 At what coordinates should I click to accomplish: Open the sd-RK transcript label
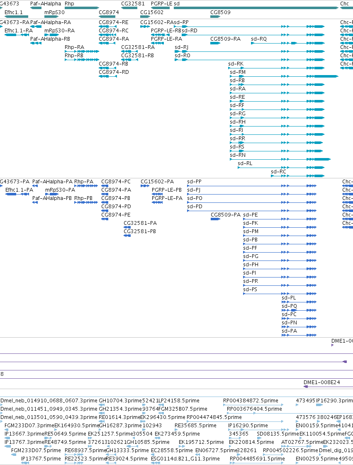236,64
